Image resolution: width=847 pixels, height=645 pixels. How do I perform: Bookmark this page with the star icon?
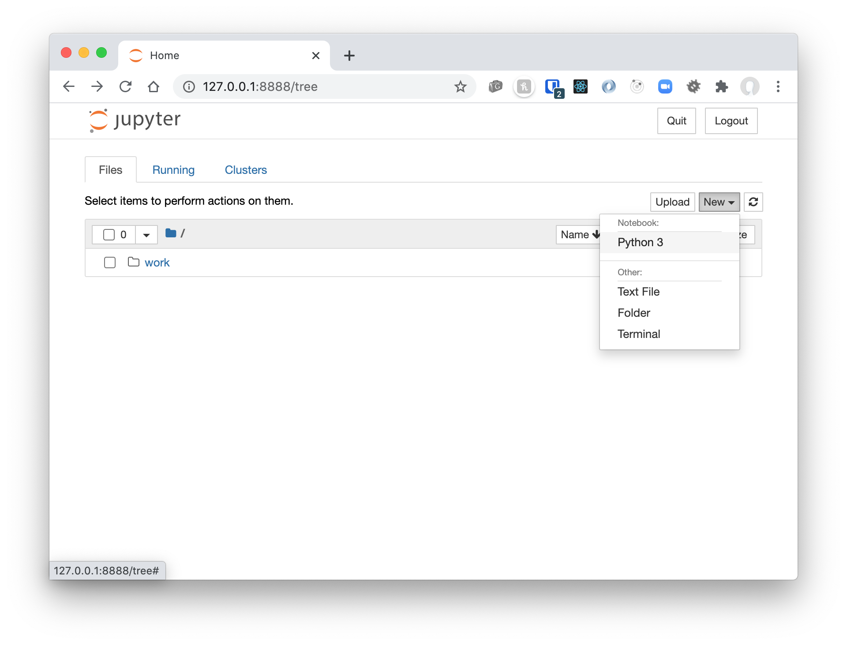pos(461,86)
